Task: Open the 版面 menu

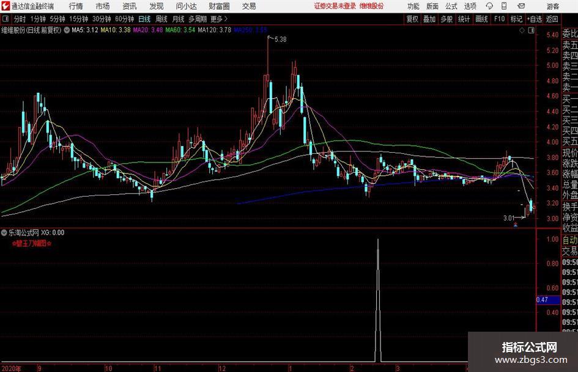Action: coord(432,6)
